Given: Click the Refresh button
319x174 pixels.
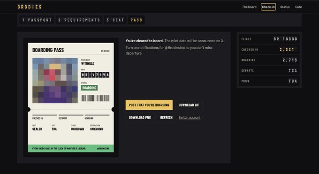Looking at the screenshot, I should tap(166, 118).
